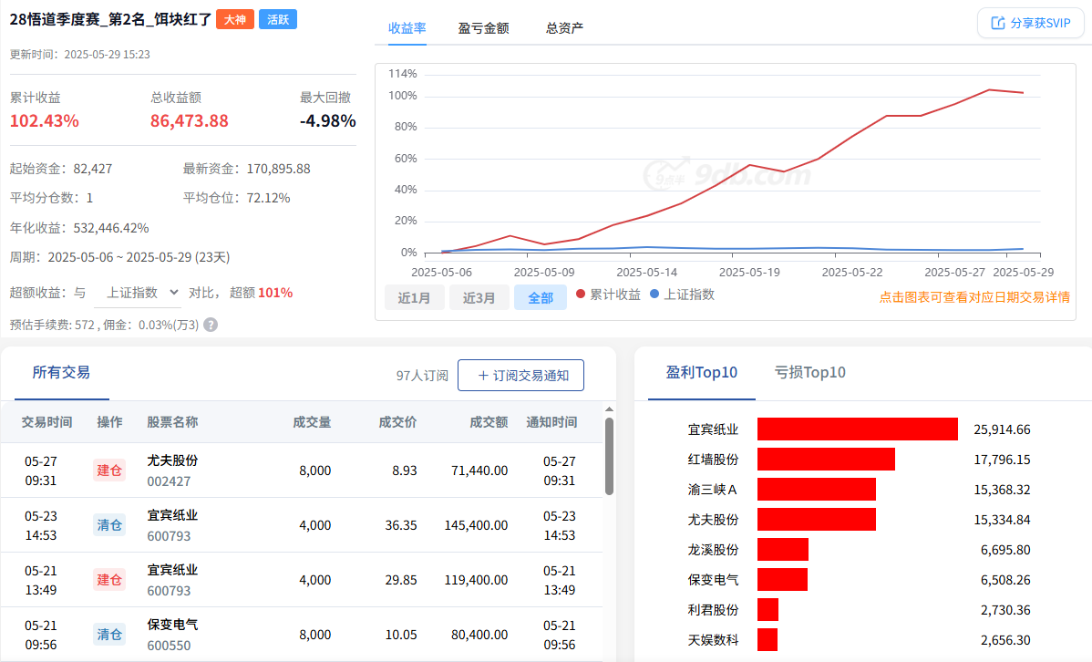Click the 订阅交易通知 button

[520, 376]
